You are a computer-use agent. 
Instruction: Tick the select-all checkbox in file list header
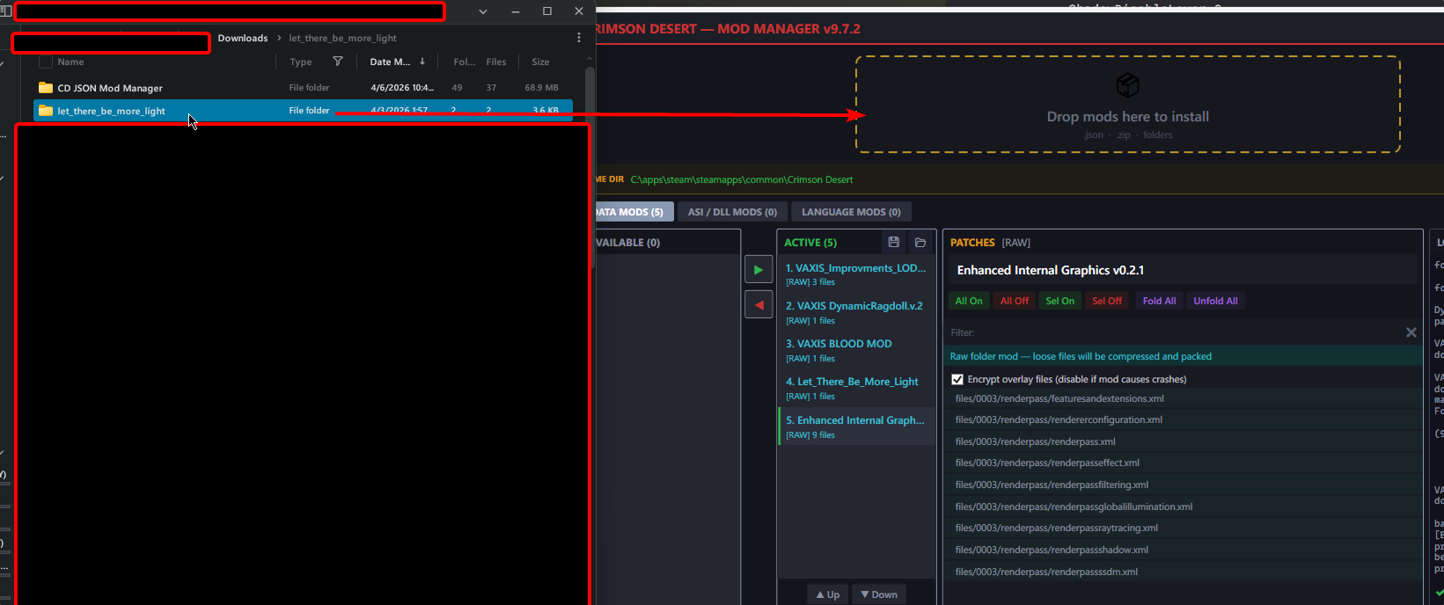(46, 62)
